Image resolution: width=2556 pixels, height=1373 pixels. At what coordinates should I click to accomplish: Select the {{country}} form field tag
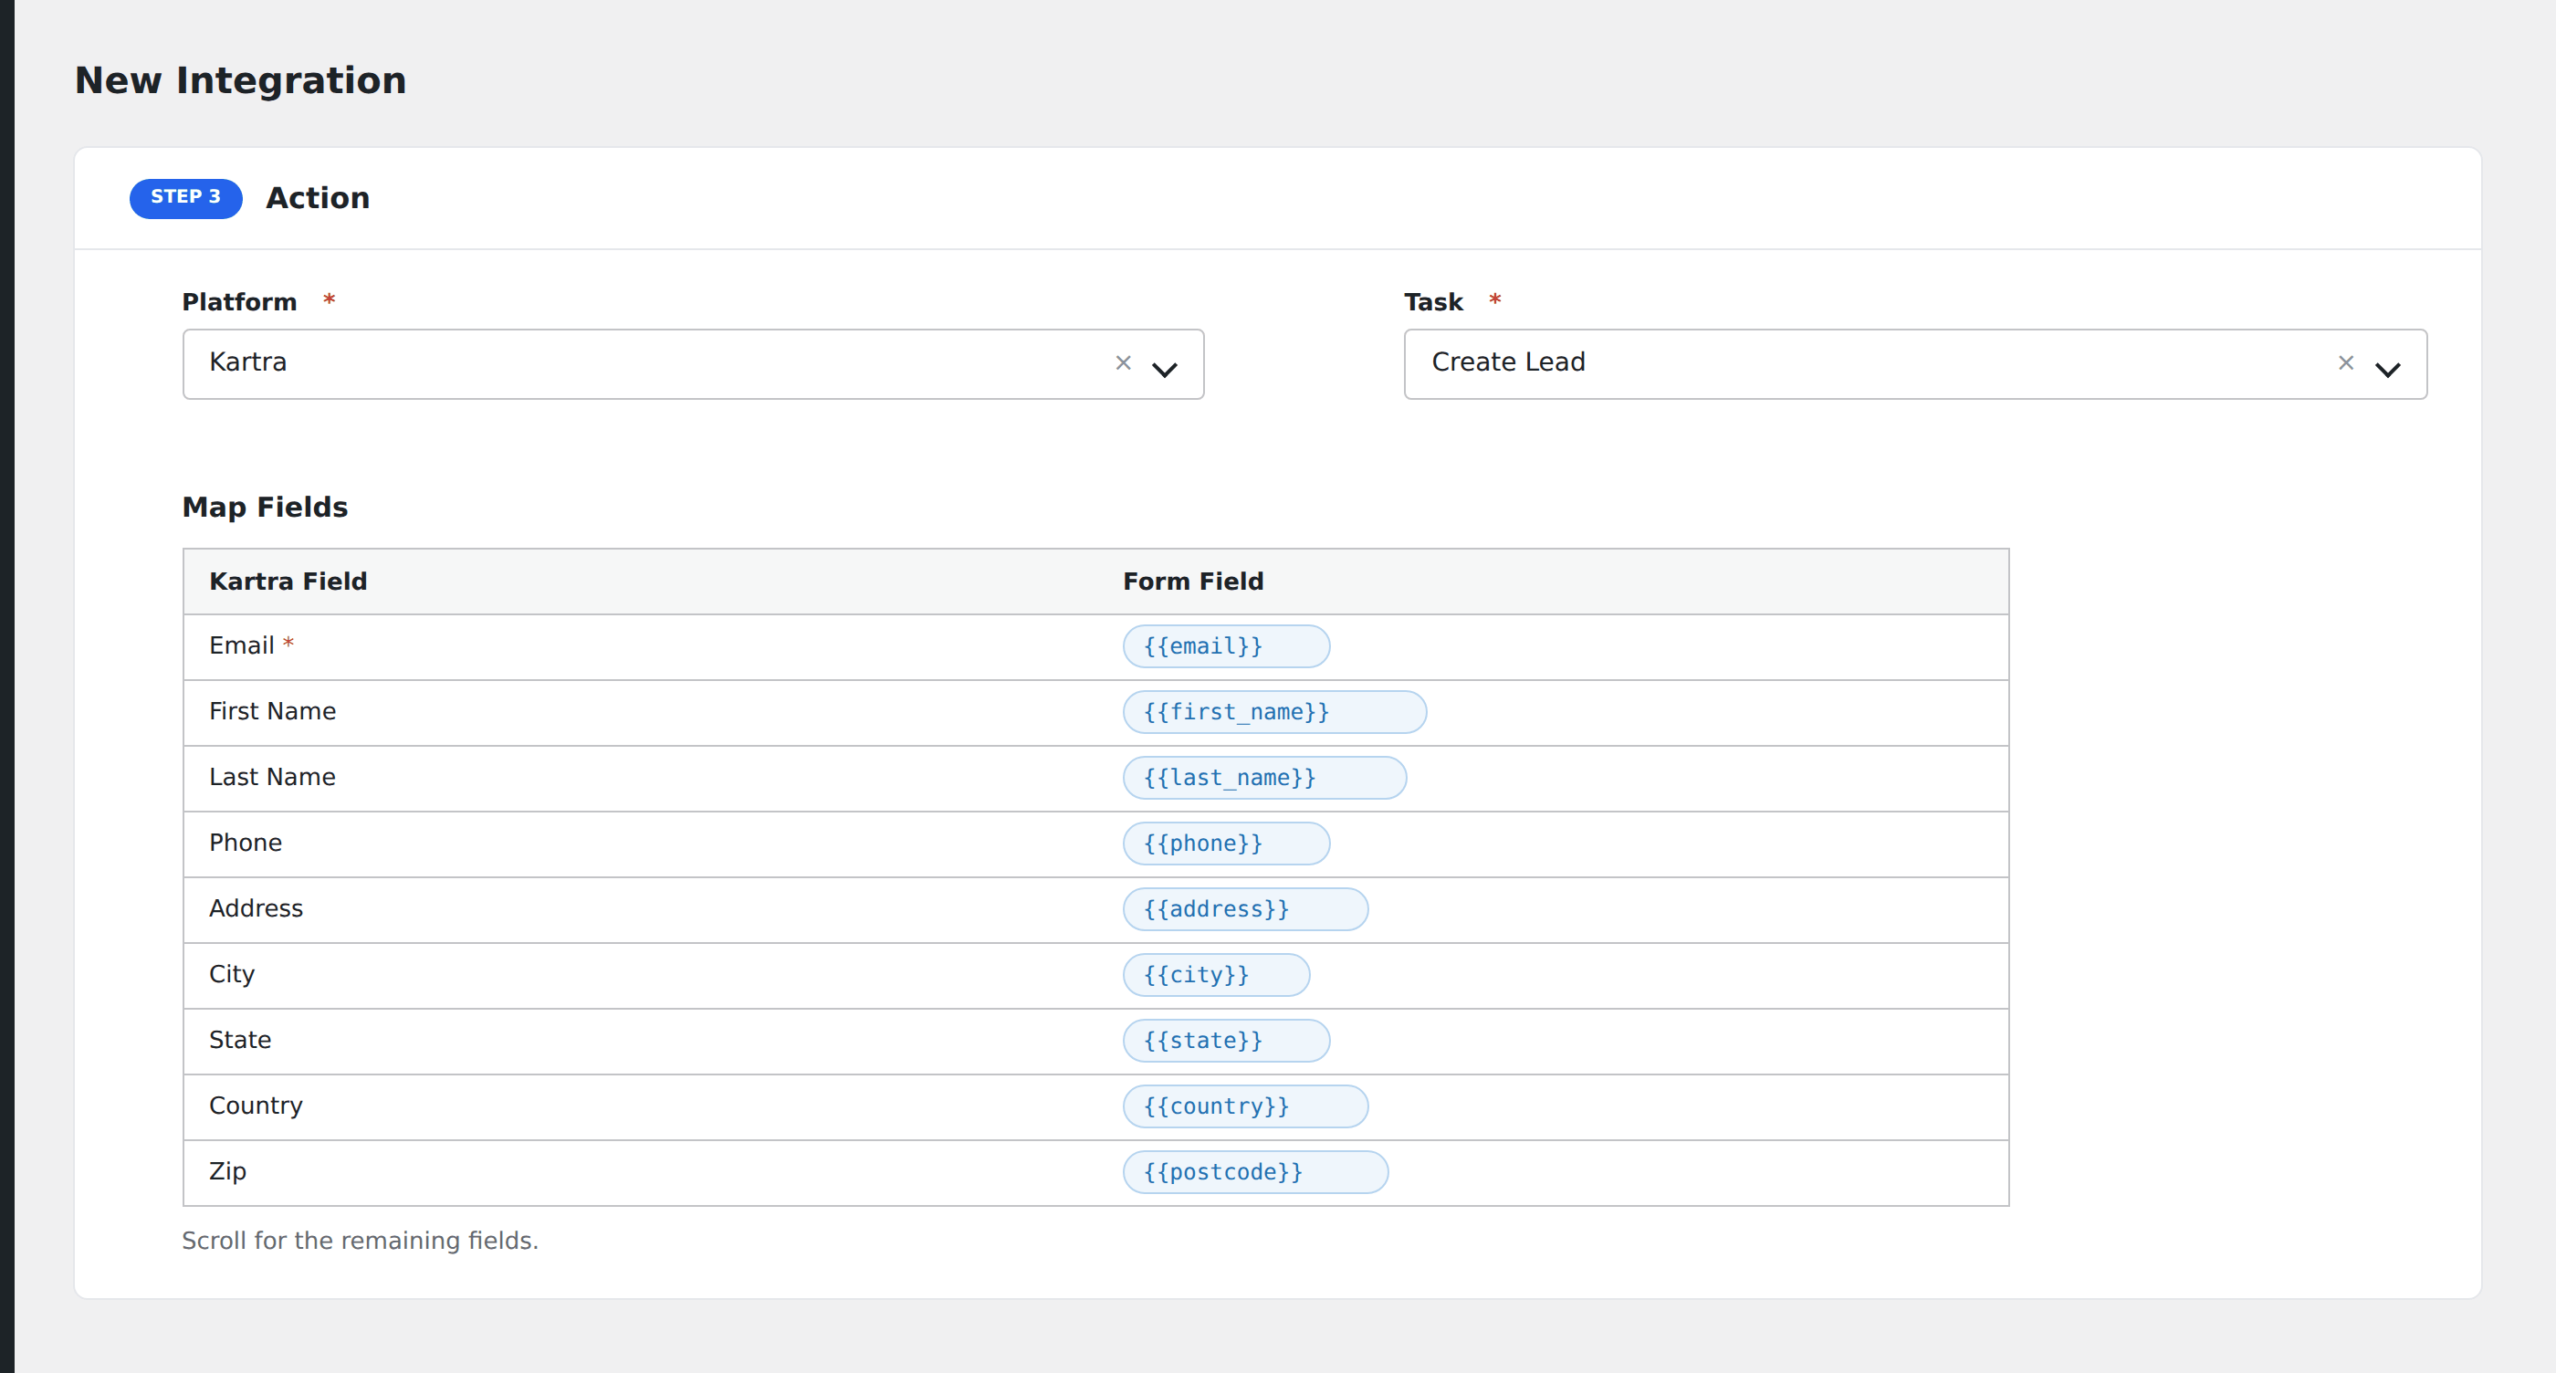(1245, 1106)
